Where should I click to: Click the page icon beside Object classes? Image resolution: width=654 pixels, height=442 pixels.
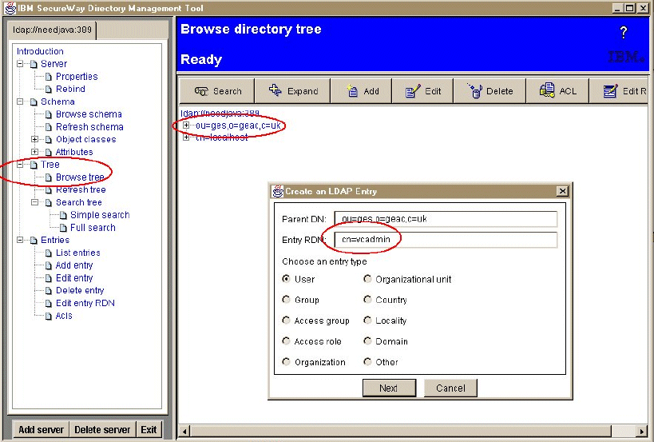pos(49,139)
